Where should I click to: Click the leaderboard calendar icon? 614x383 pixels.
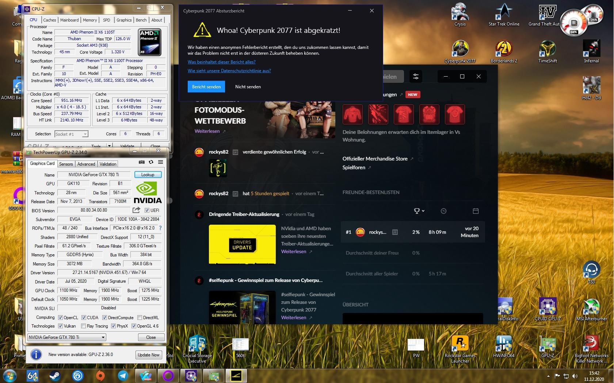coord(476,211)
